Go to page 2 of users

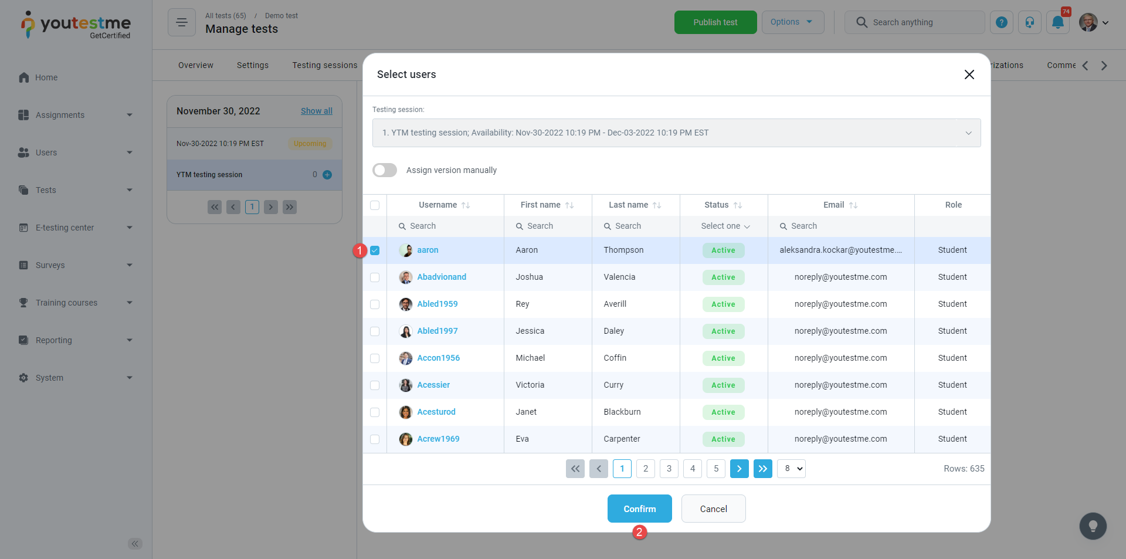(646, 469)
